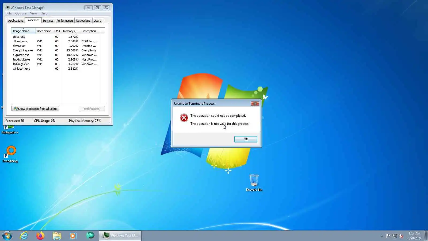The width and height of the screenshot is (428, 241).
Task: Open the Start menu orb
Action: pos(7,236)
